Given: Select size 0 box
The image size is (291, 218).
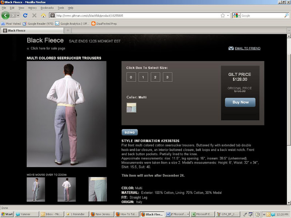Looking at the screenshot, I should [131, 77].
